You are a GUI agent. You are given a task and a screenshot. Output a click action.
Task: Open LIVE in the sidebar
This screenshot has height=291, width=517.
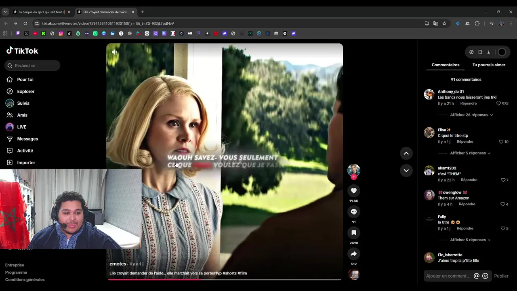click(x=21, y=127)
